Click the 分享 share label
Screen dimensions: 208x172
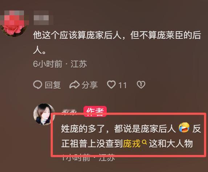point(90,85)
